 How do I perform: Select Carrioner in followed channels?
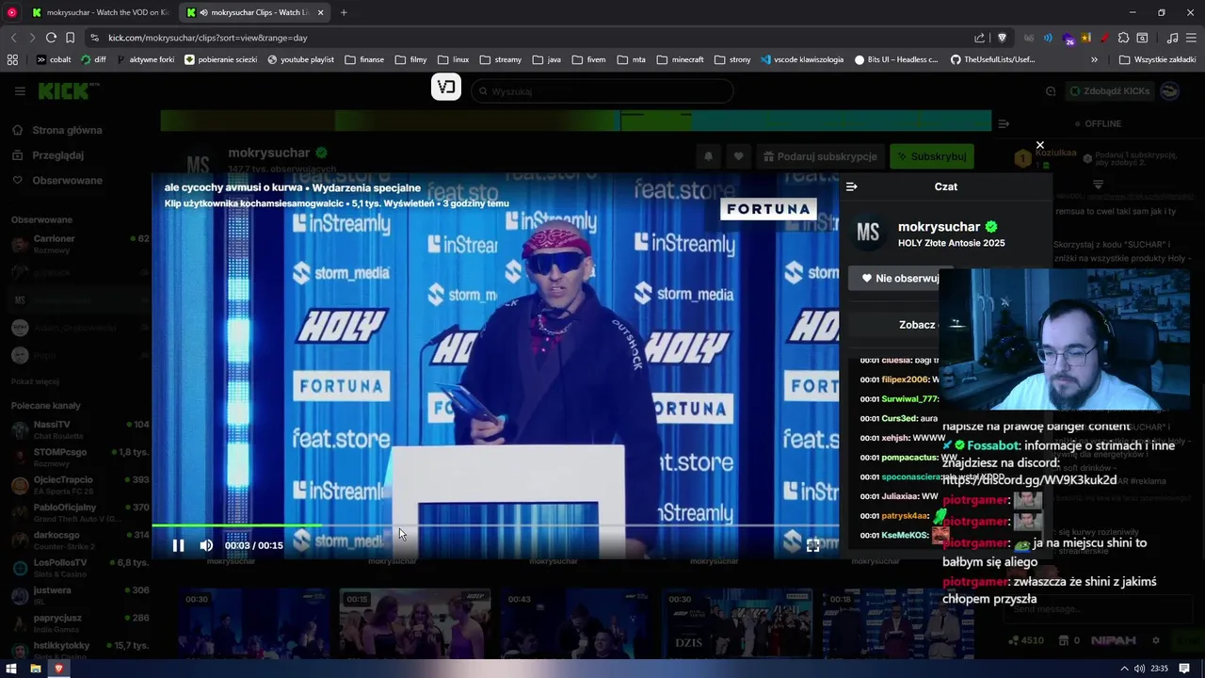pyautogui.click(x=80, y=244)
